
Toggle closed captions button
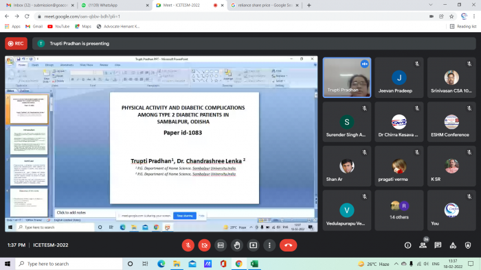pyautogui.click(x=221, y=245)
